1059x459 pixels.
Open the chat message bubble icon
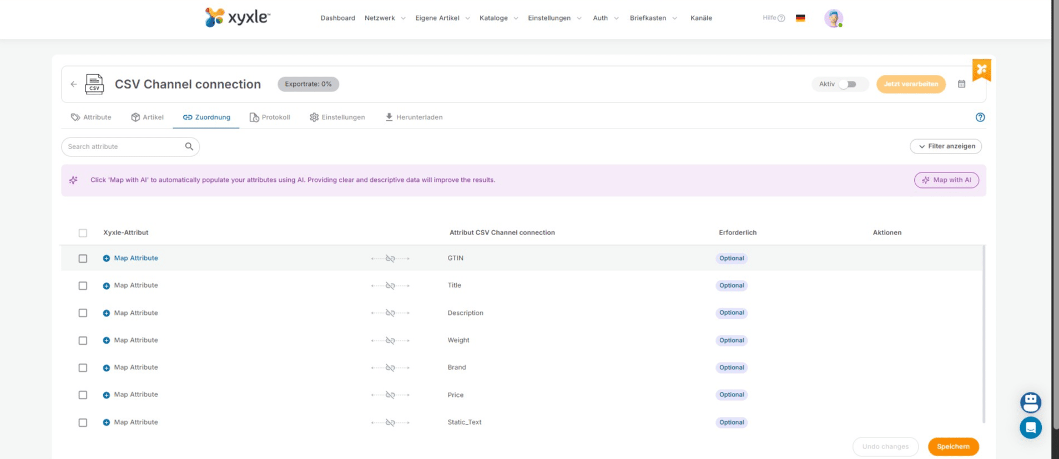pos(1031,427)
